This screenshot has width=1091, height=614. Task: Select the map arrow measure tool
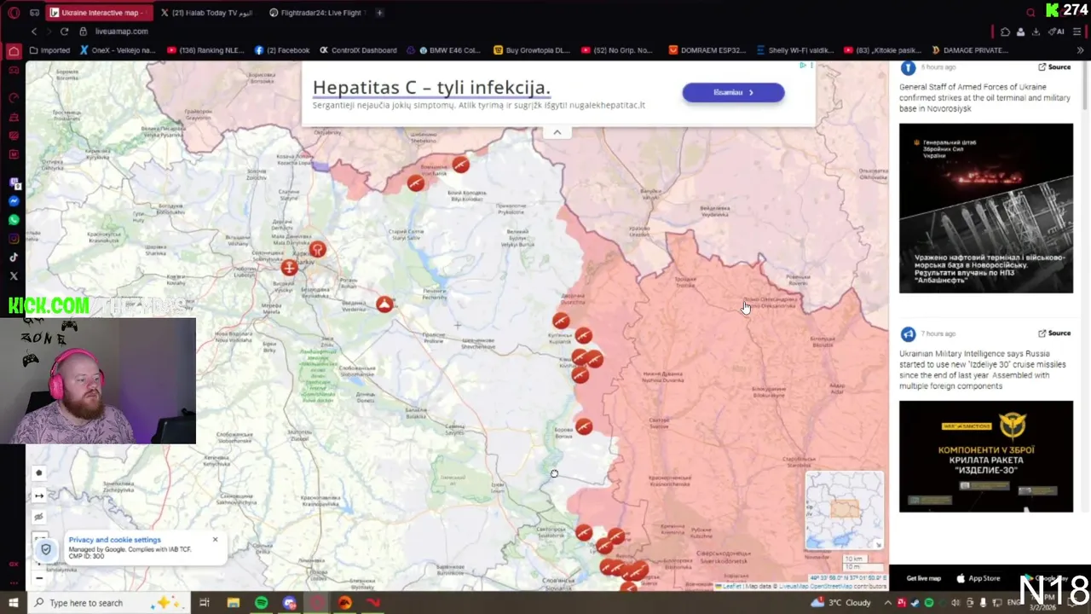[x=38, y=495]
